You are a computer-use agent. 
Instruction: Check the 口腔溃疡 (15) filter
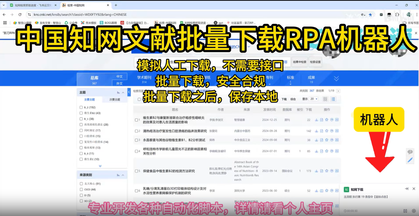tap(81, 136)
